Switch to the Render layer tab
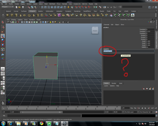 pyautogui.click(x=114, y=83)
